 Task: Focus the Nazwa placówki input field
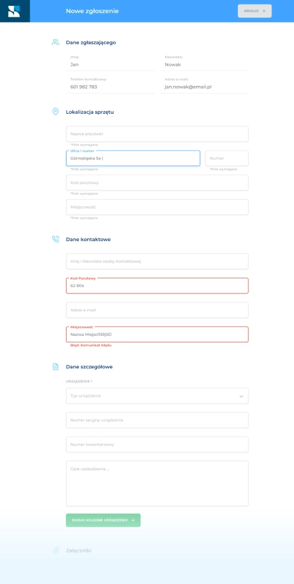click(x=157, y=134)
